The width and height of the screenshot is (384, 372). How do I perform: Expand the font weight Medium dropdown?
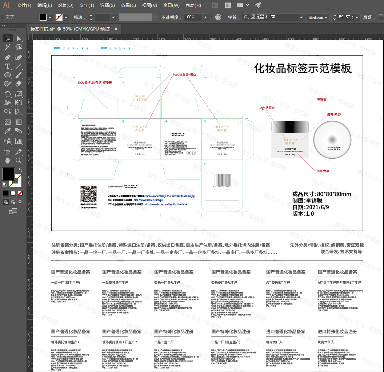[325, 17]
